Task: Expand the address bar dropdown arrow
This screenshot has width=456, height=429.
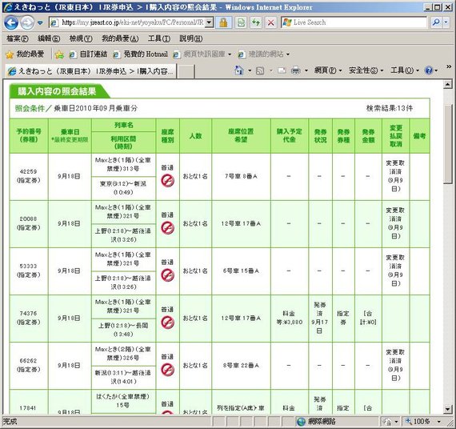Action: click(209, 22)
